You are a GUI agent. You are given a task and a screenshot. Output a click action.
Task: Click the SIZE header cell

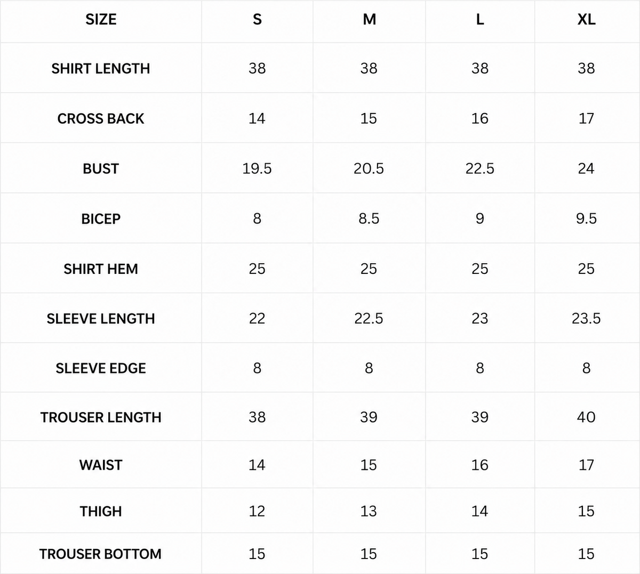[x=101, y=20]
